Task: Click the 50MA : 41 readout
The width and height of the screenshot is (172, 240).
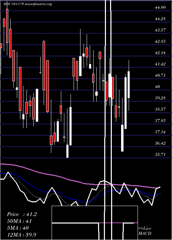Action: point(19,221)
